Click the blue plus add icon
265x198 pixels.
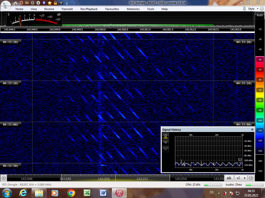[x=44, y=3]
